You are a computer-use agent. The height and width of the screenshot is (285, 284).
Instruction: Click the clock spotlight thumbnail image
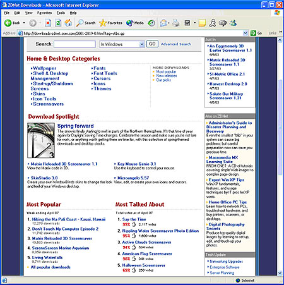coord(41,140)
